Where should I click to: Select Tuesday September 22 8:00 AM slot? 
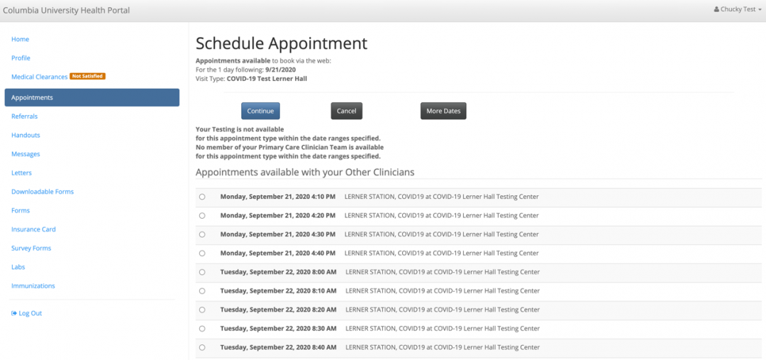[202, 272]
